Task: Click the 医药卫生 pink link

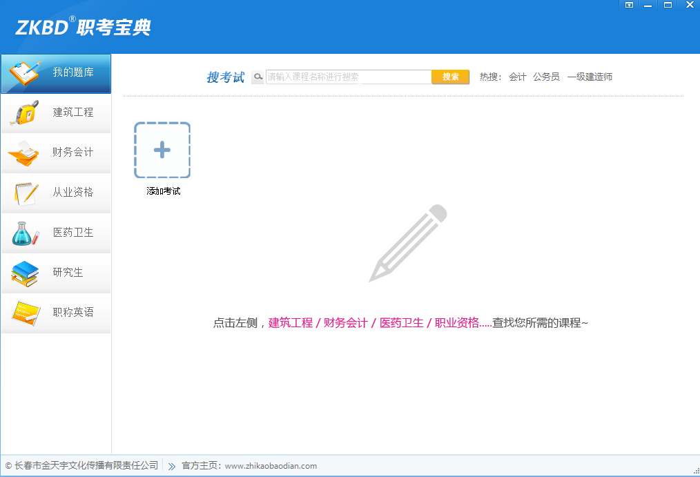Action: [400, 322]
